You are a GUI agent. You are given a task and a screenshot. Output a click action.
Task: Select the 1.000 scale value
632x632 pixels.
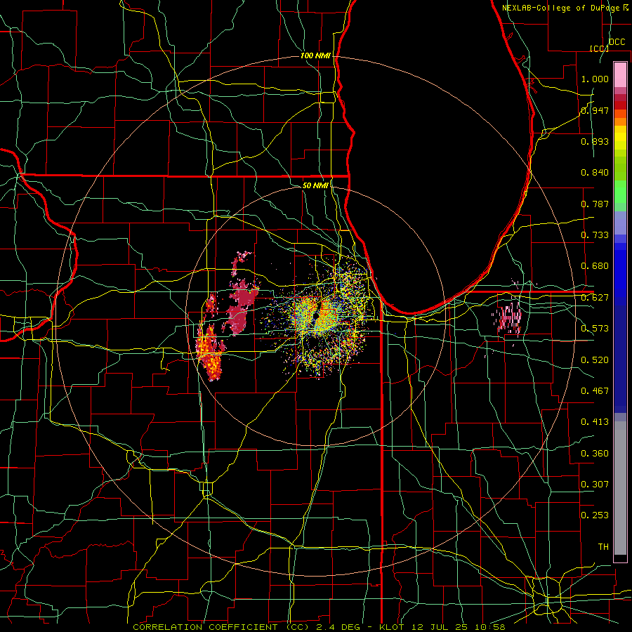coord(595,79)
